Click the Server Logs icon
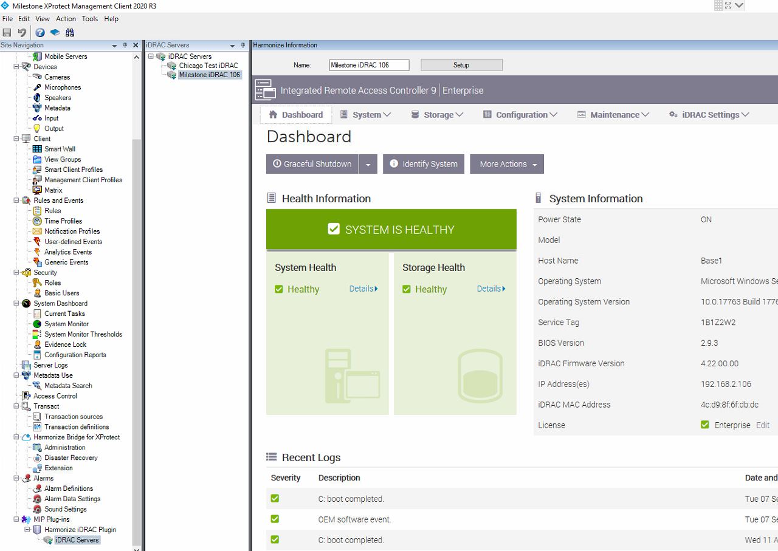The height and width of the screenshot is (551, 778). [27, 365]
